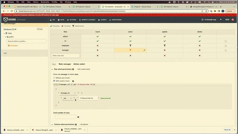Bookmark this page with the star icon
The height and width of the screenshot is (134, 238).
pos(206,11)
